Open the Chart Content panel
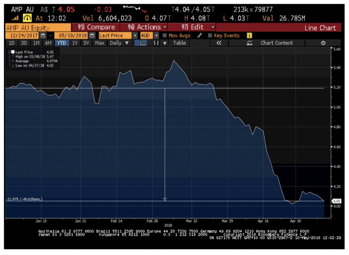Viewport: 349px width, 255px height. coord(277,43)
